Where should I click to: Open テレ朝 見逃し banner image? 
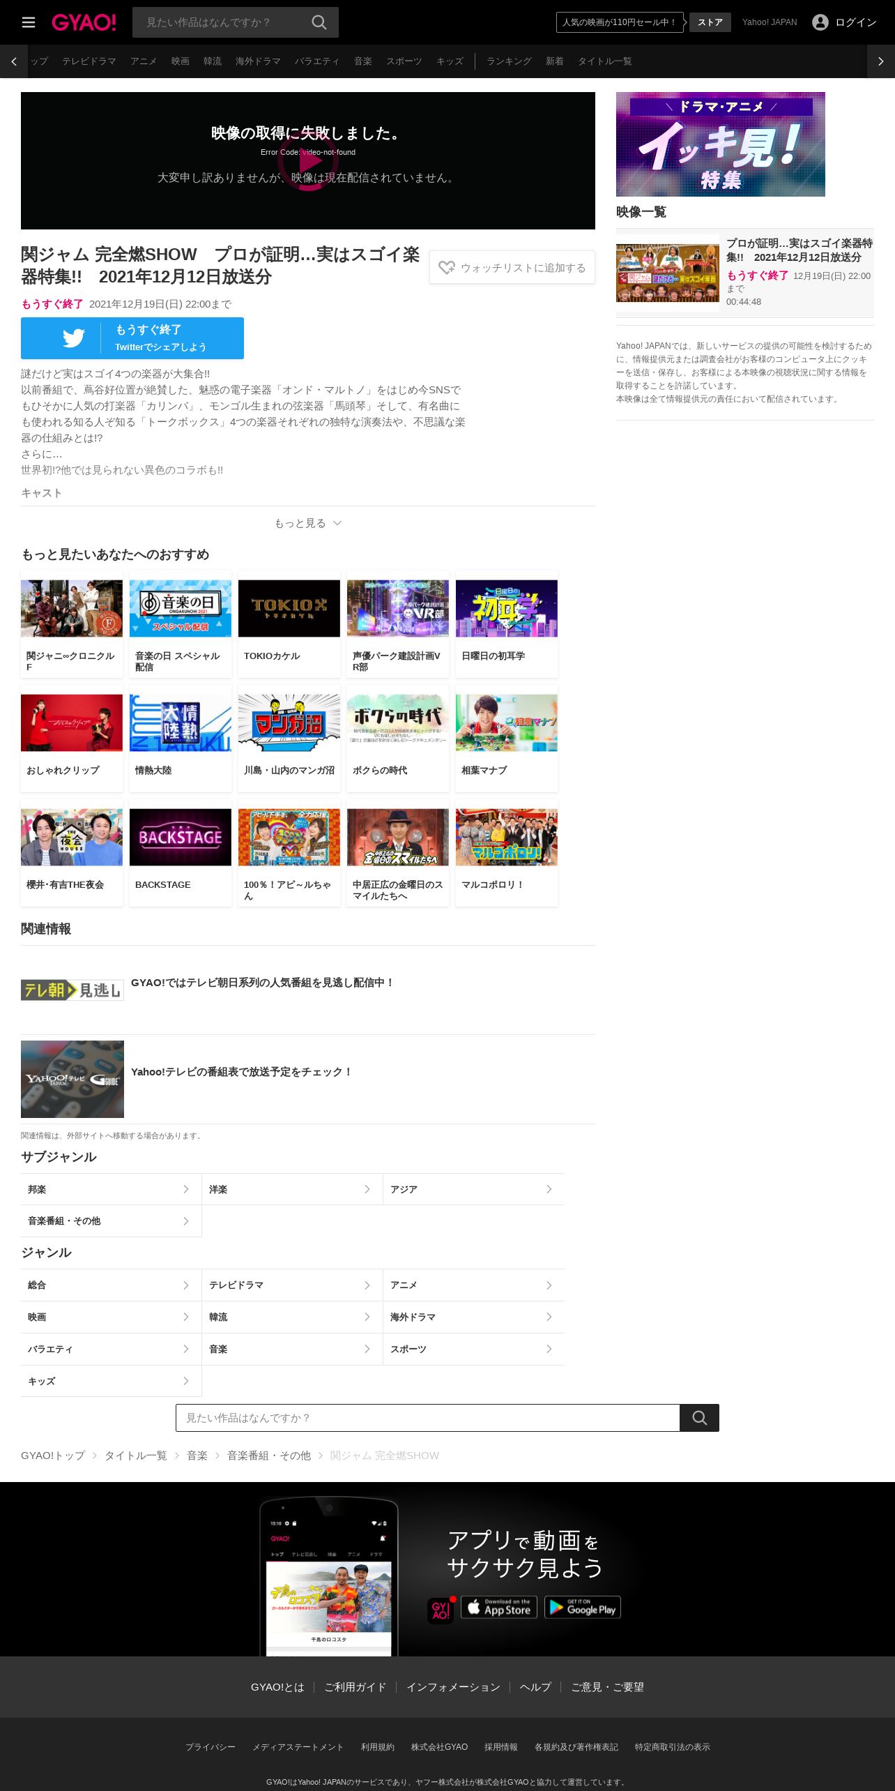[x=72, y=990]
